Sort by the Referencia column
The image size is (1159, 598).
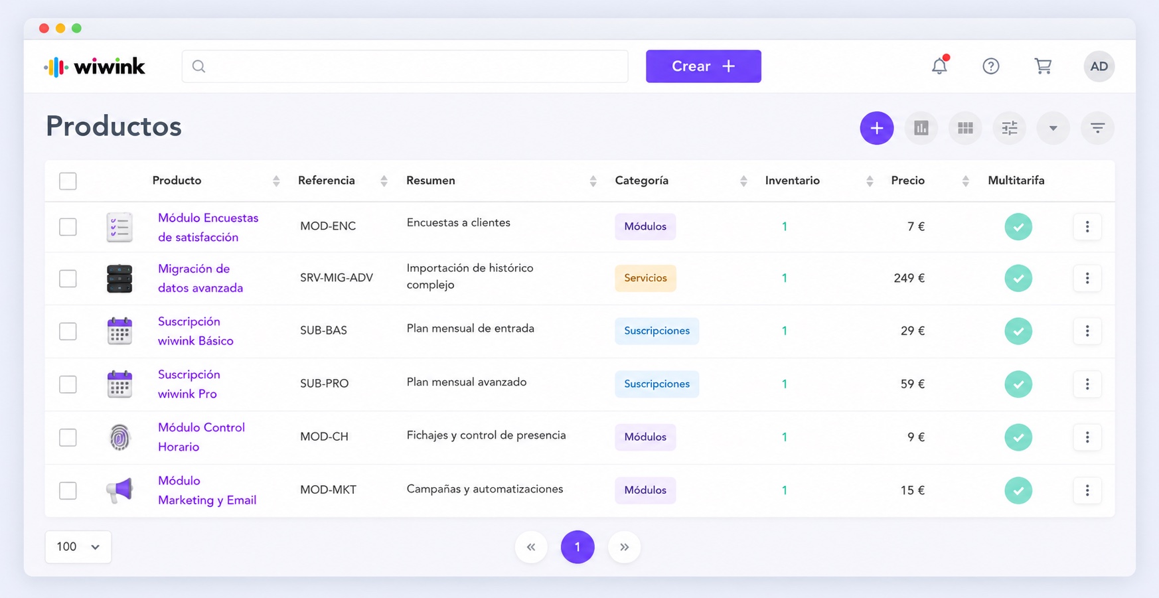[x=384, y=181]
